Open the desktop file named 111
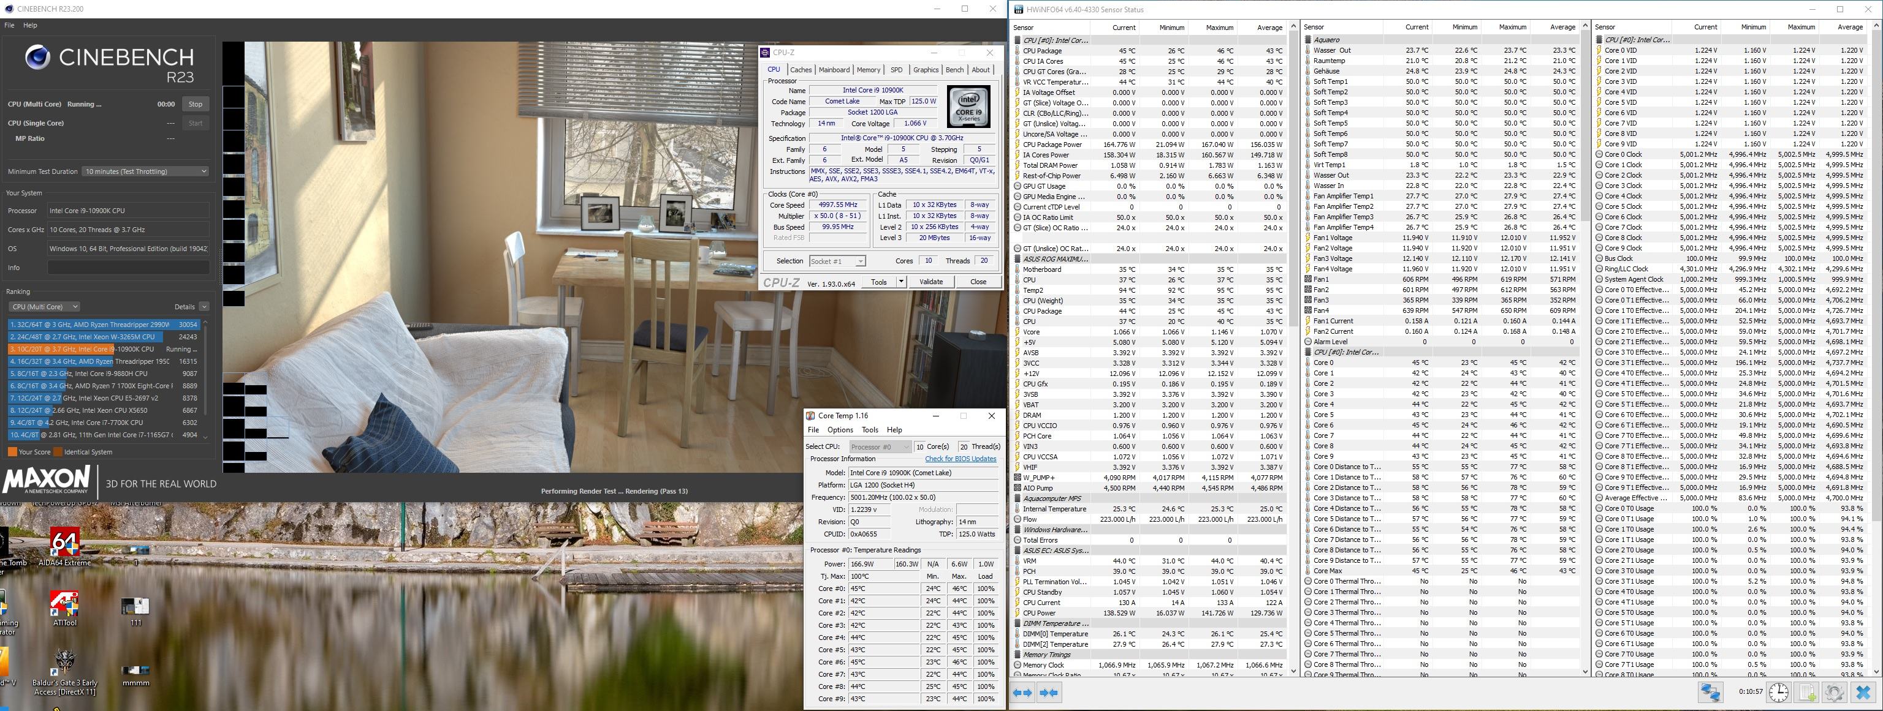Image resolution: width=1883 pixels, height=711 pixels. point(136,611)
